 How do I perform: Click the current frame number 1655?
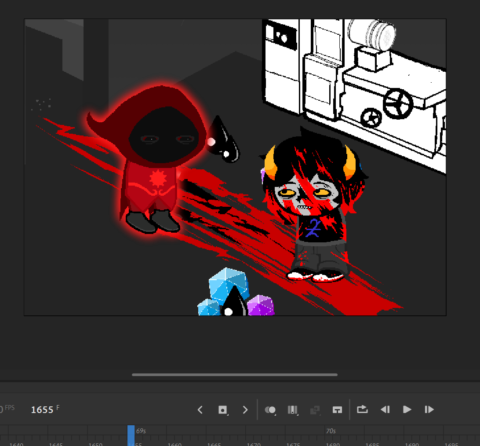coord(42,410)
